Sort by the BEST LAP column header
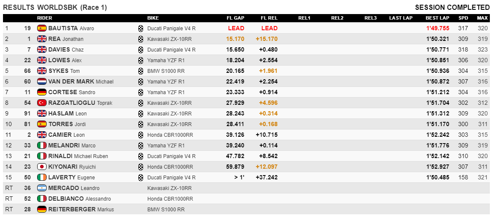The image size is (492, 216). click(x=437, y=18)
